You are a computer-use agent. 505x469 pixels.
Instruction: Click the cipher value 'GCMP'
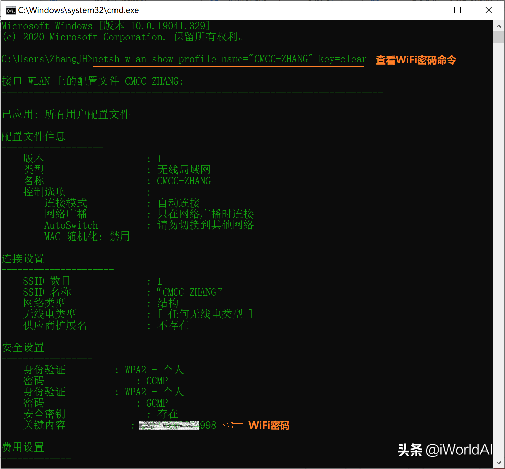coord(157,403)
